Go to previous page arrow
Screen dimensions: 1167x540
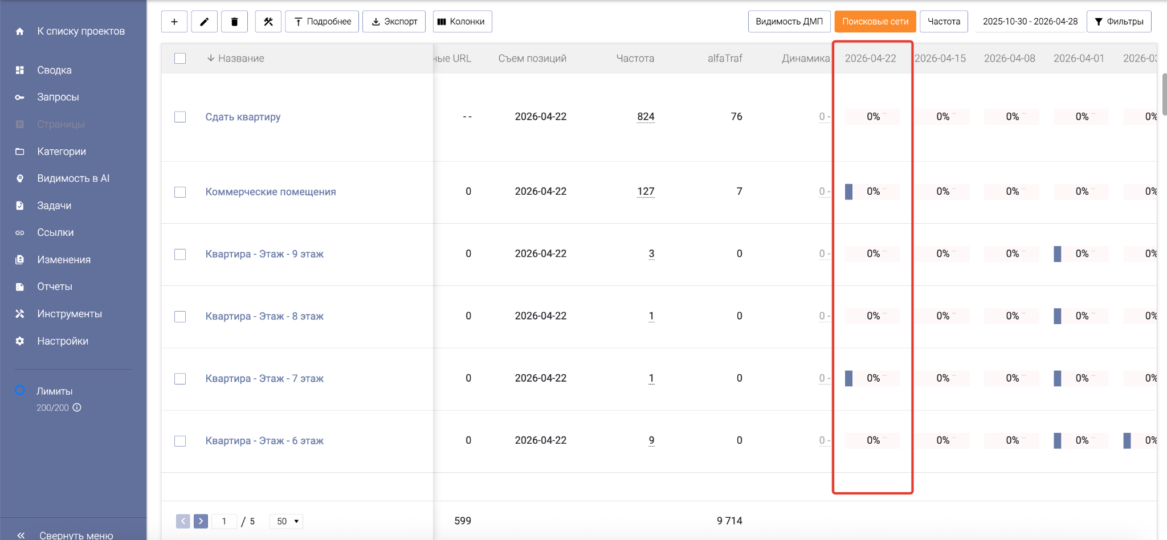[x=183, y=521]
